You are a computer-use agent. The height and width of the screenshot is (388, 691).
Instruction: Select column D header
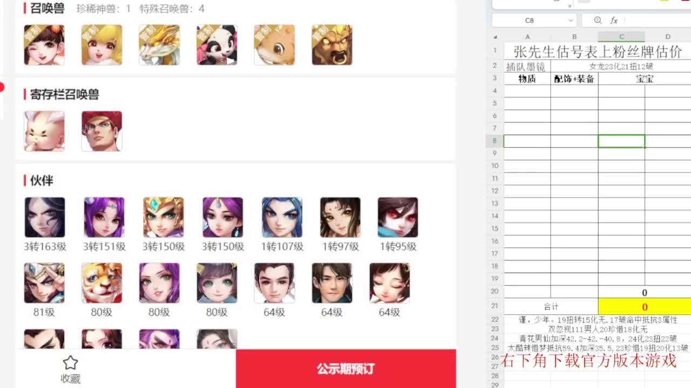pos(668,37)
